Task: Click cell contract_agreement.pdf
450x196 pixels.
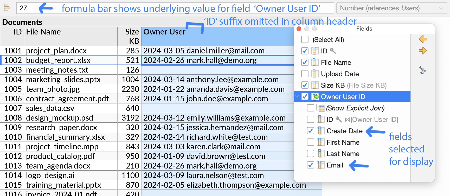Action: pos(71,99)
